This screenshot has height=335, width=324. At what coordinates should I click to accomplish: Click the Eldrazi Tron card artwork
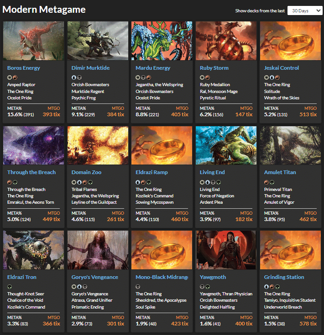tap(34, 250)
